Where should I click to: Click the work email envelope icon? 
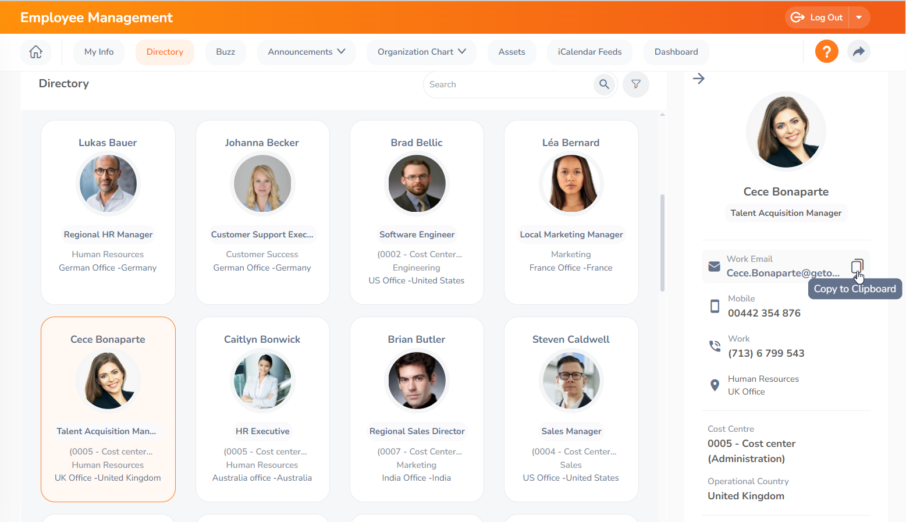714,267
